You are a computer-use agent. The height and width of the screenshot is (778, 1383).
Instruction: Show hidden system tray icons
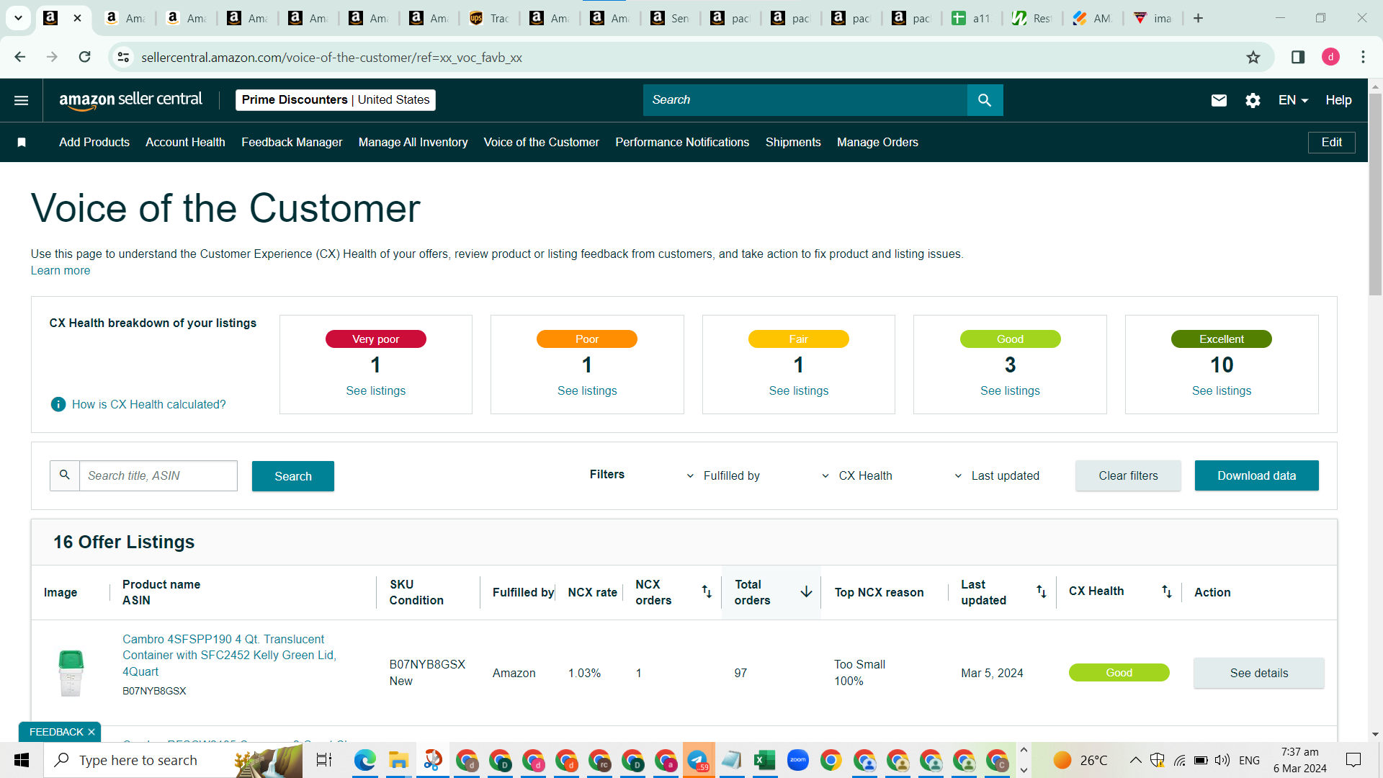[1135, 760]
